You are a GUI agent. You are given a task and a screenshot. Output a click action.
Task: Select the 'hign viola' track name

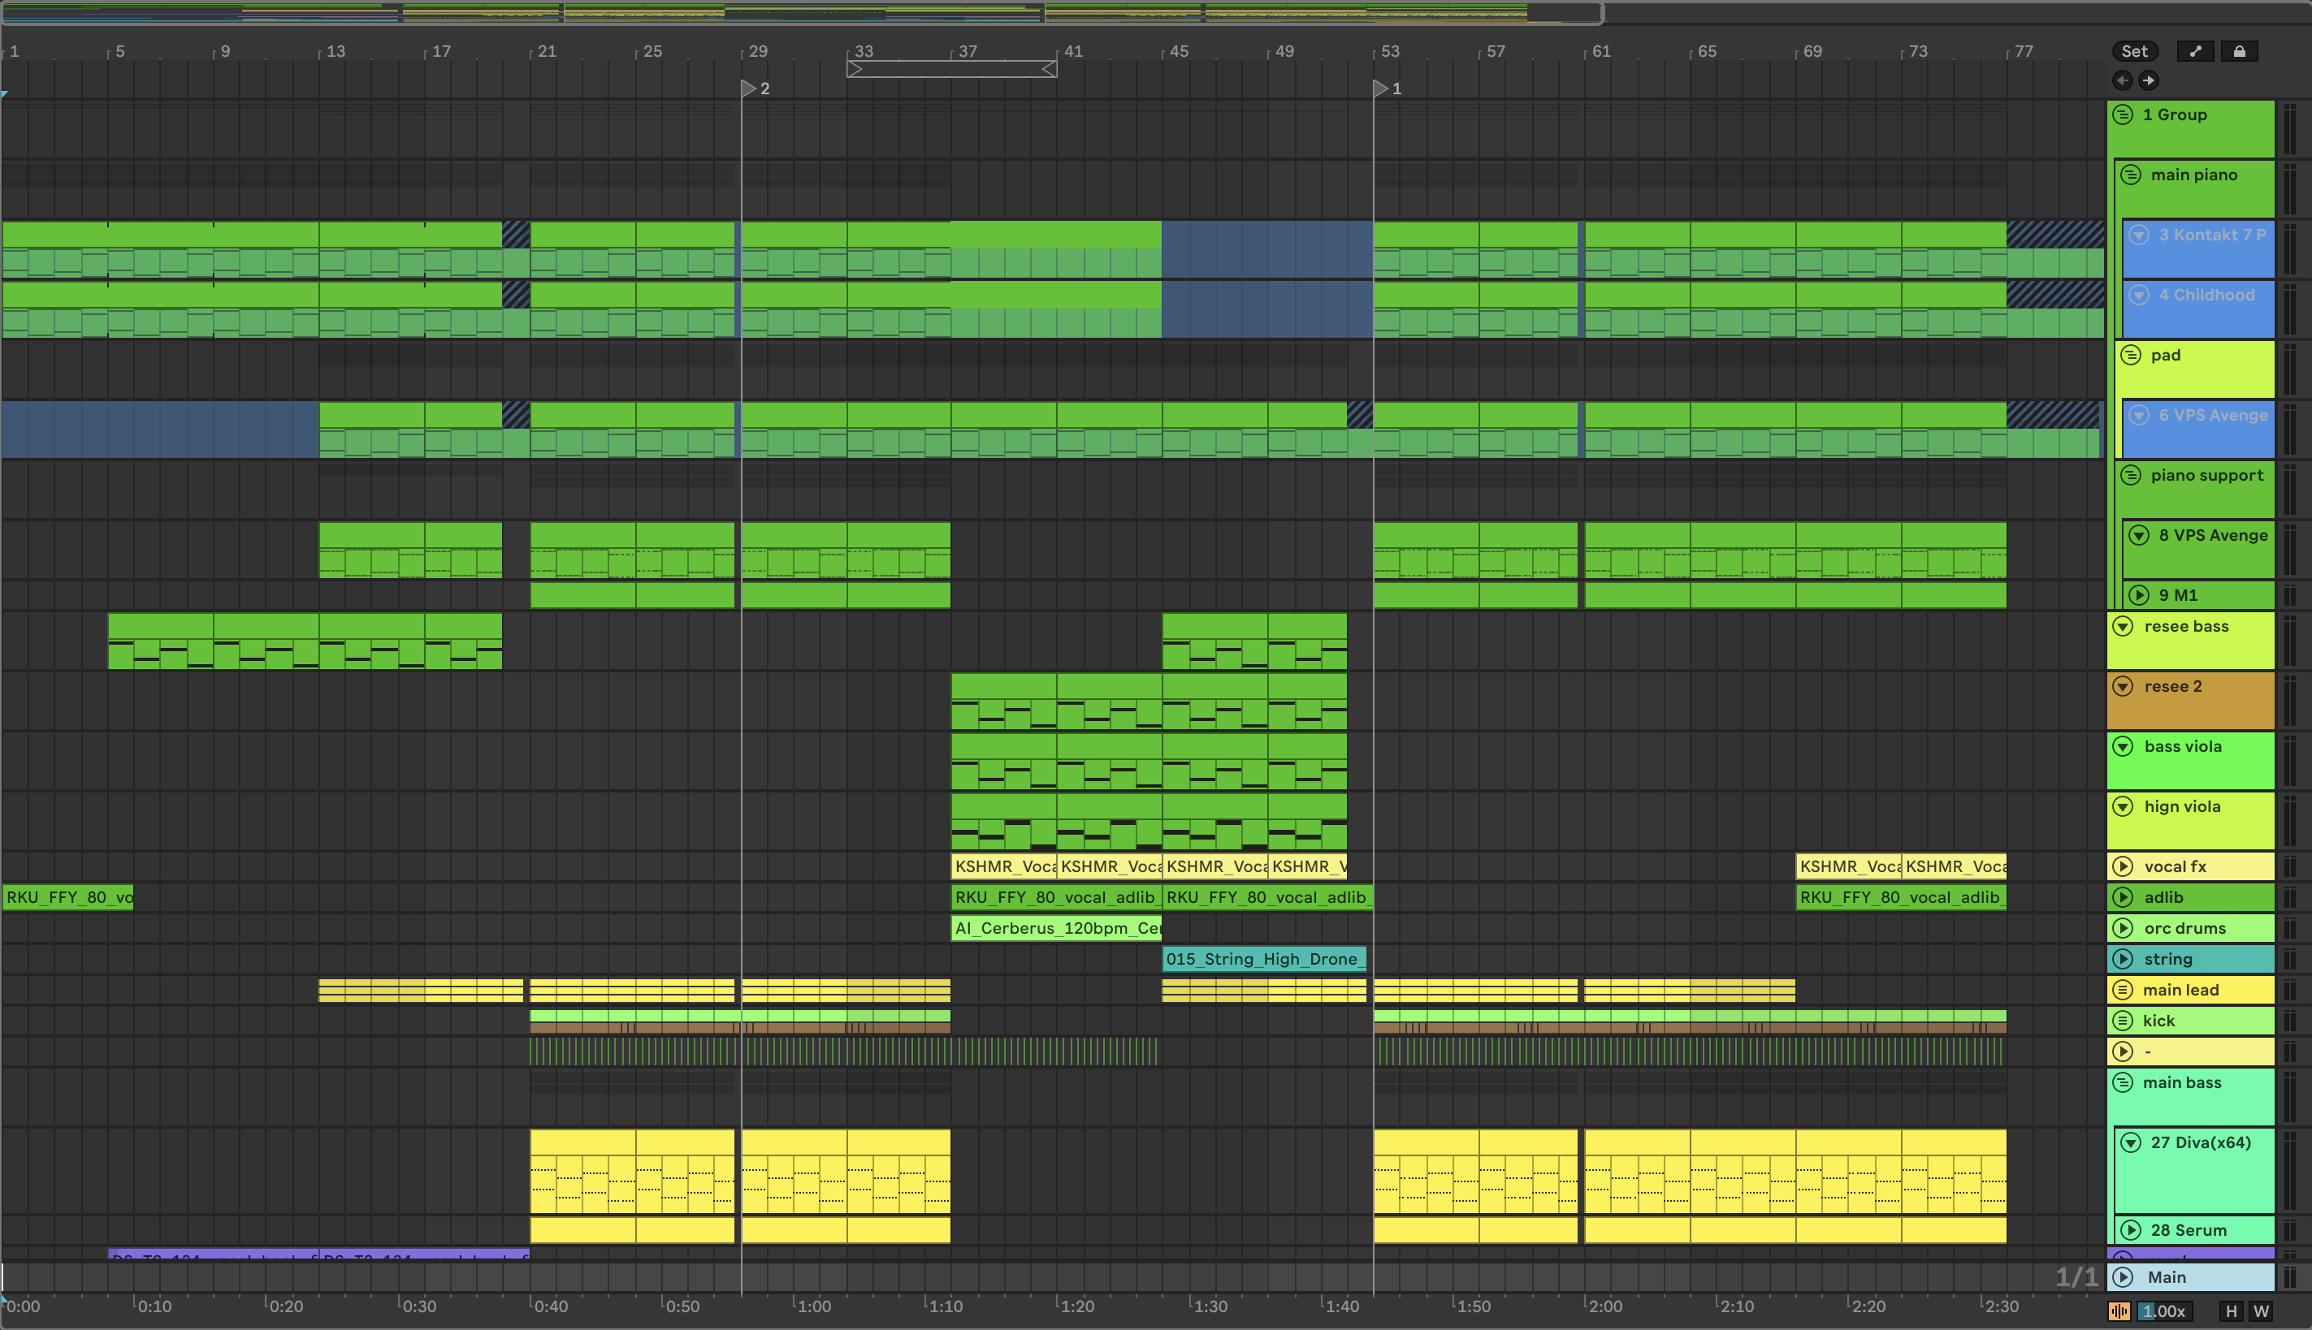tap(2182, 807)
